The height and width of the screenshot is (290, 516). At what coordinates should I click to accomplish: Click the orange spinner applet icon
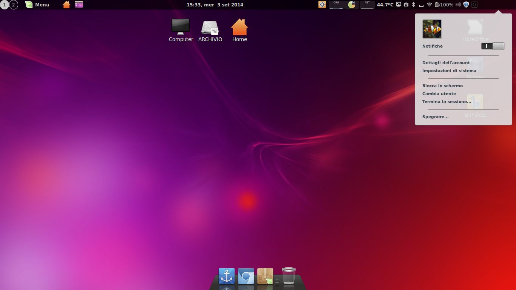[322, 5]
